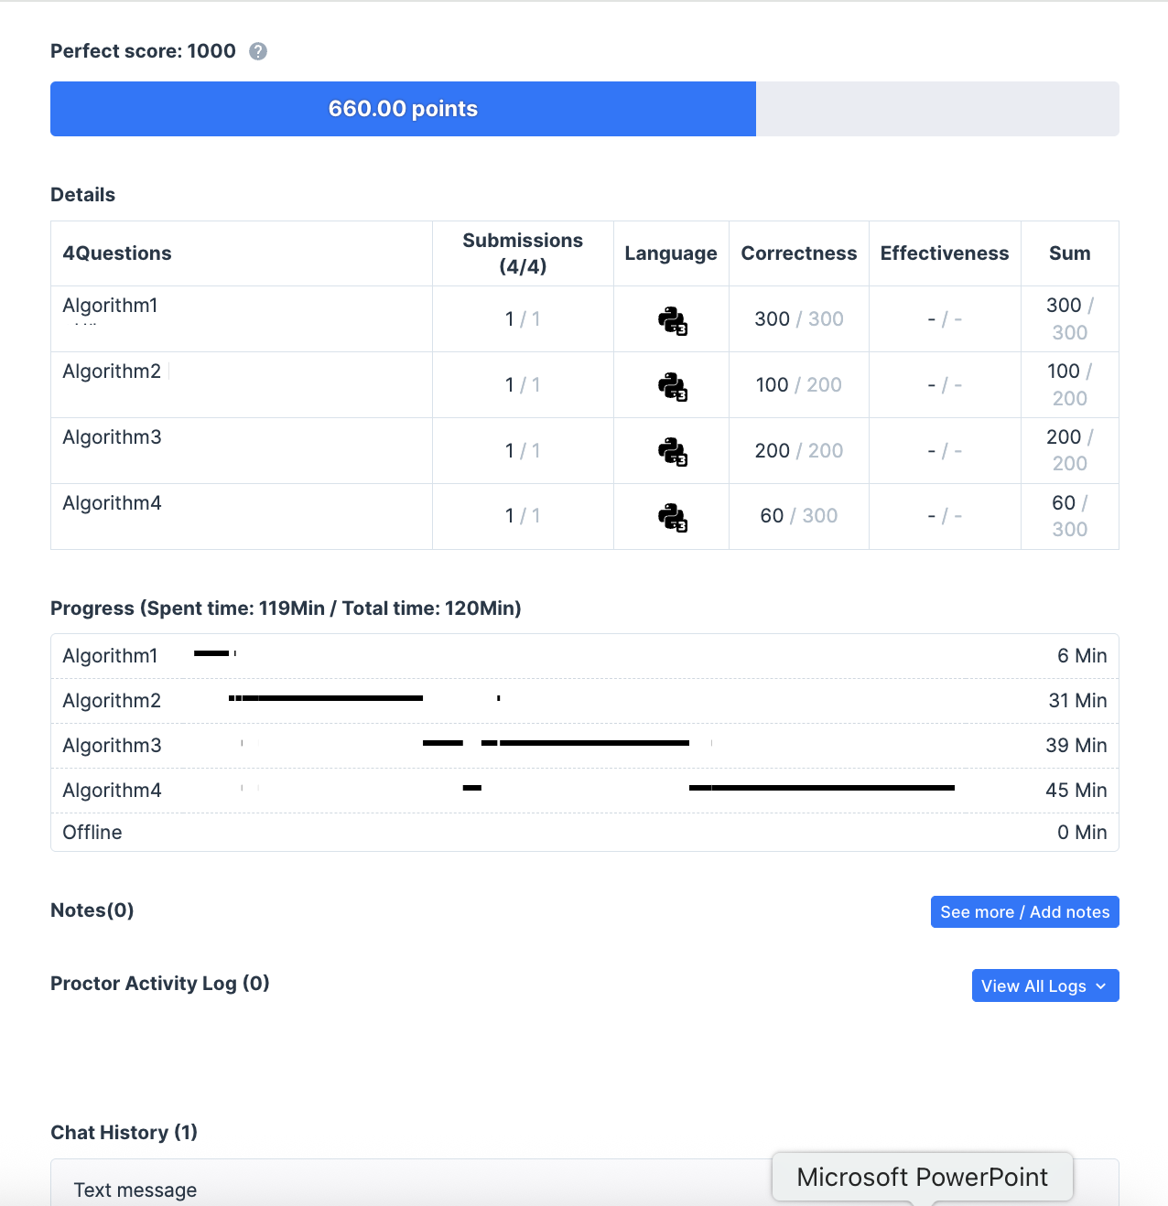
Task: Select Algorithm4 in the Details table
Action: click(112, 503)
